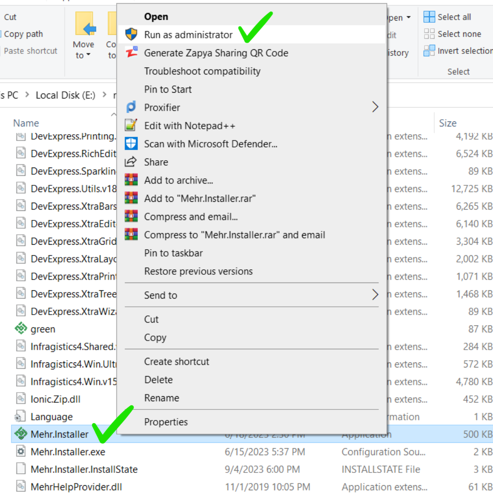Click Cut in the ribbon clipboard group
This screenshot has width=493, height=493.
[10, 17]
